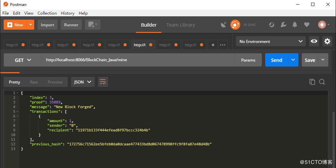Open Manage Environments gear icon
Screen dimensions: 336x168
pyautogui.click(x=327, y=41)
